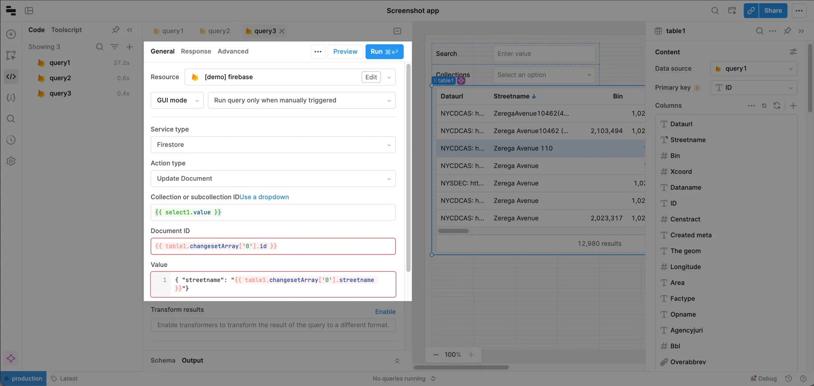Open Content section settings sliders icon
Screen dimensions: 814x386
pyautogui.click(x=793, y=52)
